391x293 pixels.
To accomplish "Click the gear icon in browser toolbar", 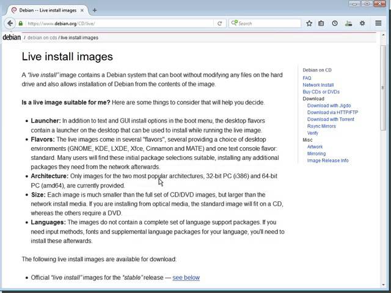I will pyautogui.click(x=362, y=23).
